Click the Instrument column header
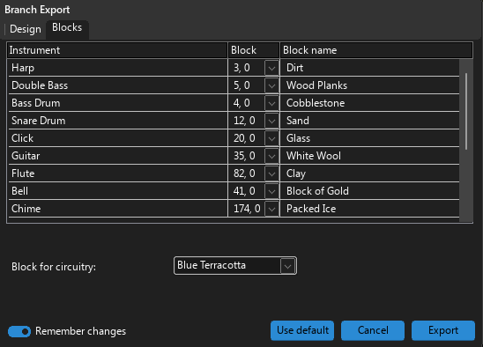 117,50
